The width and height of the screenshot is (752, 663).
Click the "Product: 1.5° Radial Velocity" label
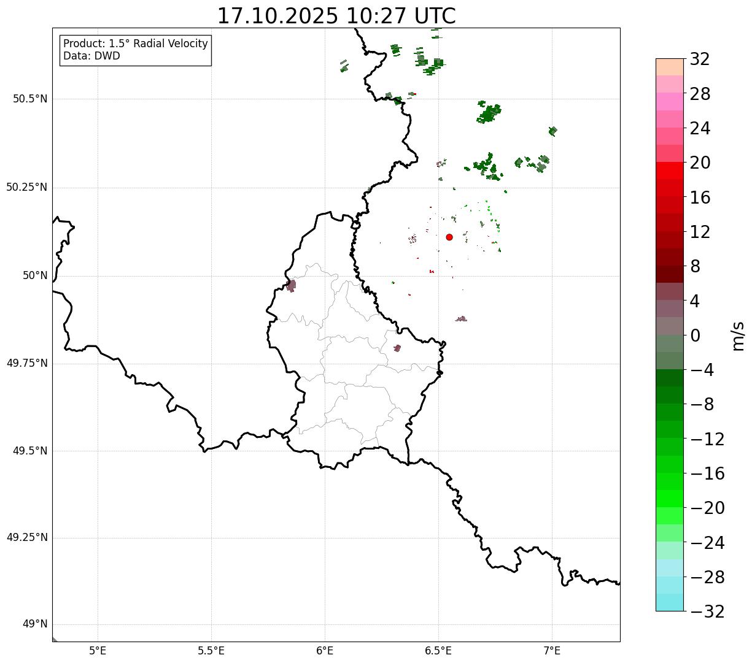tap(136, 44)
